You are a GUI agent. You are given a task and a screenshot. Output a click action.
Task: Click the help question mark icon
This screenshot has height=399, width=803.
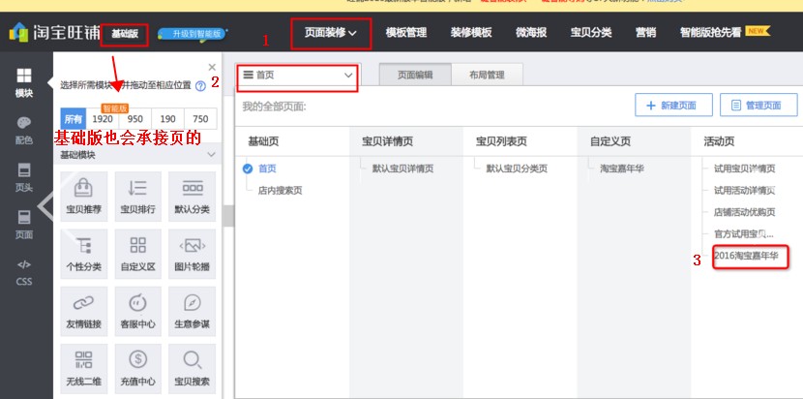(x=201, y=86)
